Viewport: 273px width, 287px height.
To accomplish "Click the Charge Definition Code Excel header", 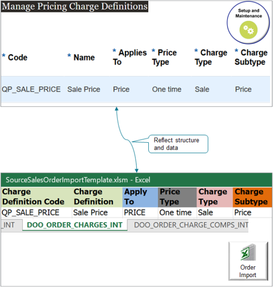I will click(36, 197).
